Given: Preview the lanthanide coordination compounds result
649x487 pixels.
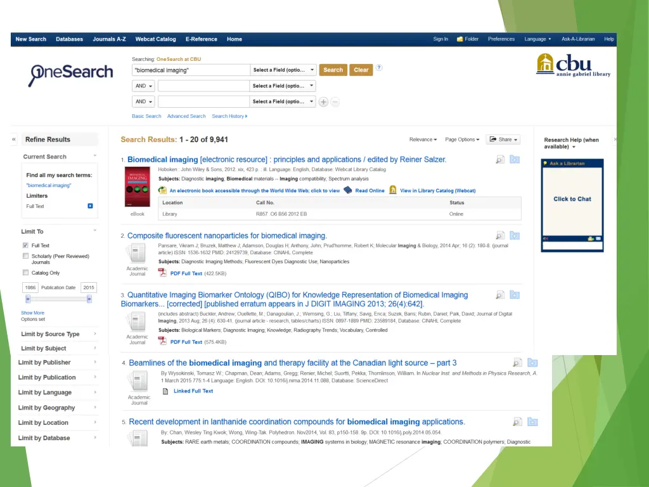Looking at the screenshot, I should tap(517, 422).
